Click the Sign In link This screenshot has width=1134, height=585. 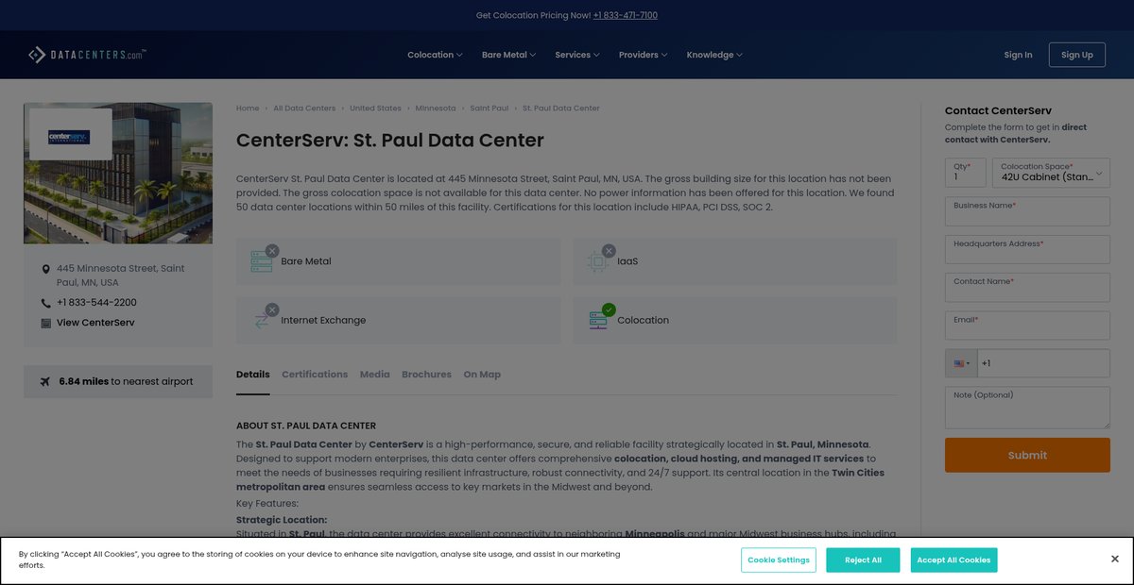click(1018, 55)
